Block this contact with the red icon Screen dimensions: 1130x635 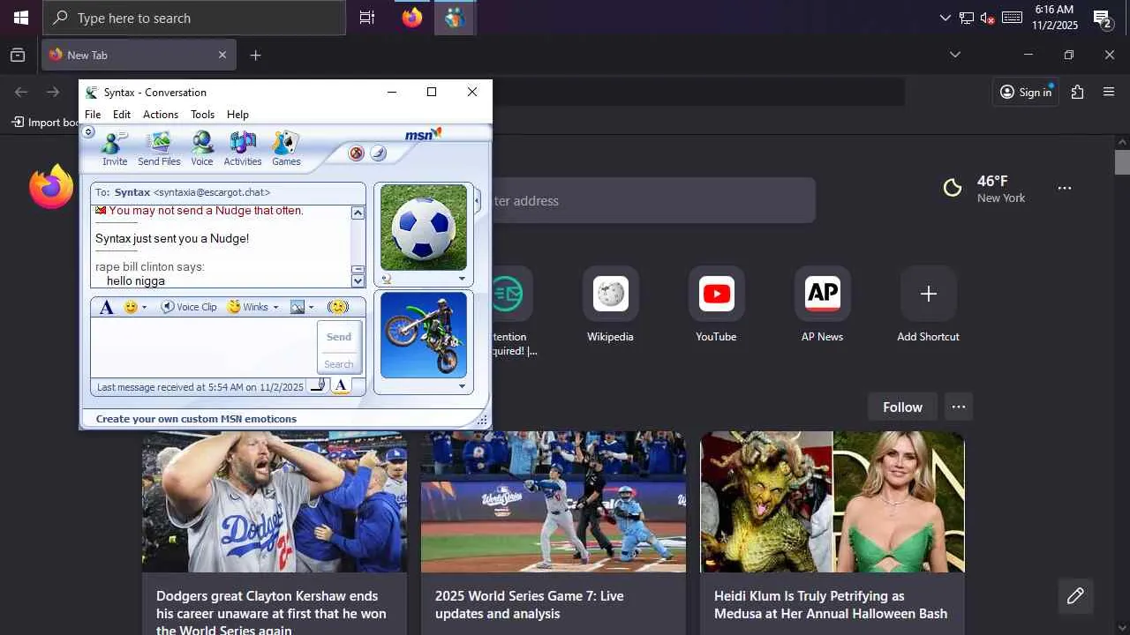point(357,153)
